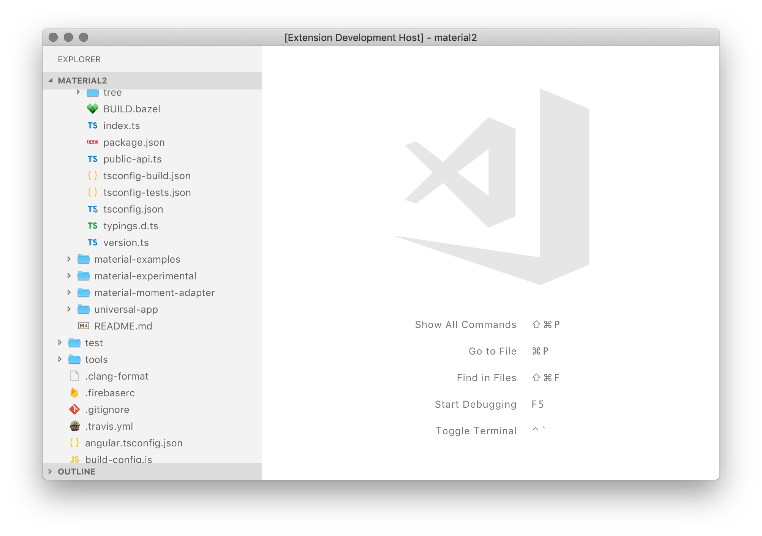Select the version.ts file in the explorer
The height and width of the screenshot is (536, 762).
(126, 242)
